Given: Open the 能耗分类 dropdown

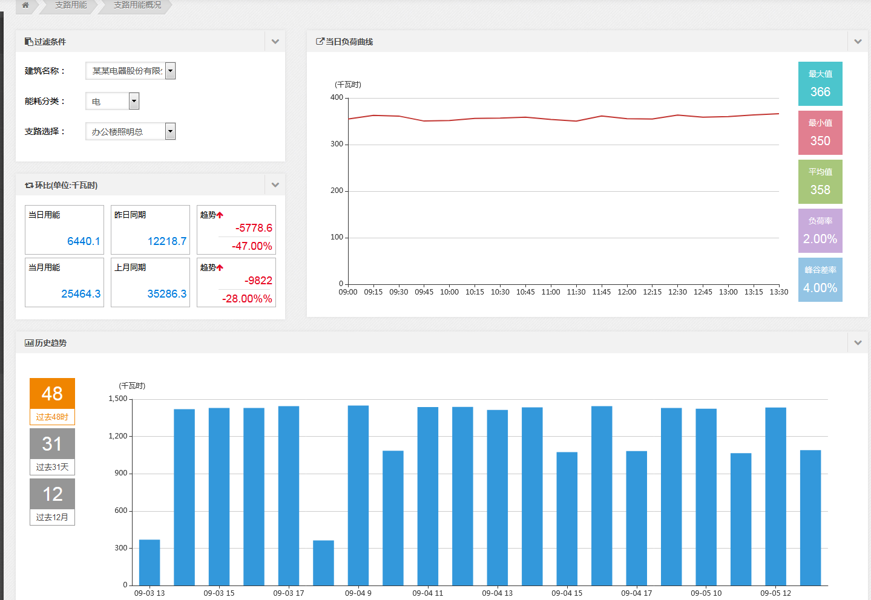Looking at the screenshot, I should point(113,101).
